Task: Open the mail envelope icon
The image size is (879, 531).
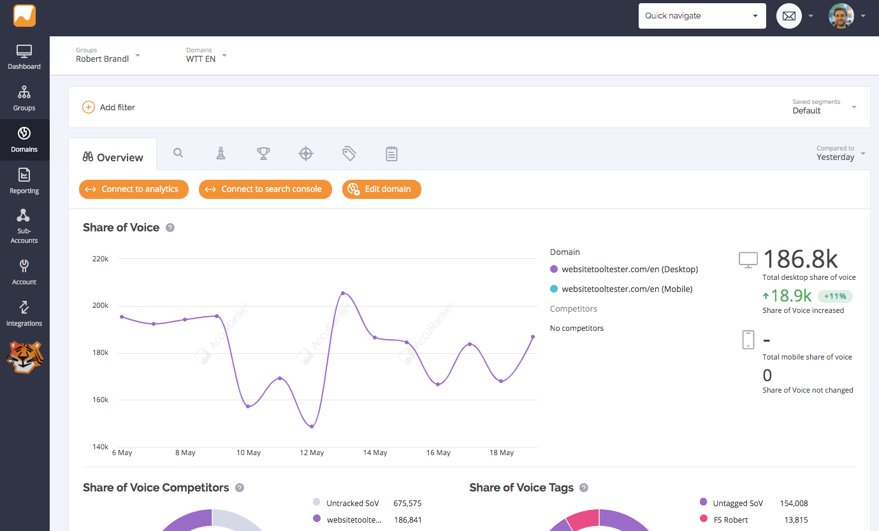Action: [x=789, y=16]
